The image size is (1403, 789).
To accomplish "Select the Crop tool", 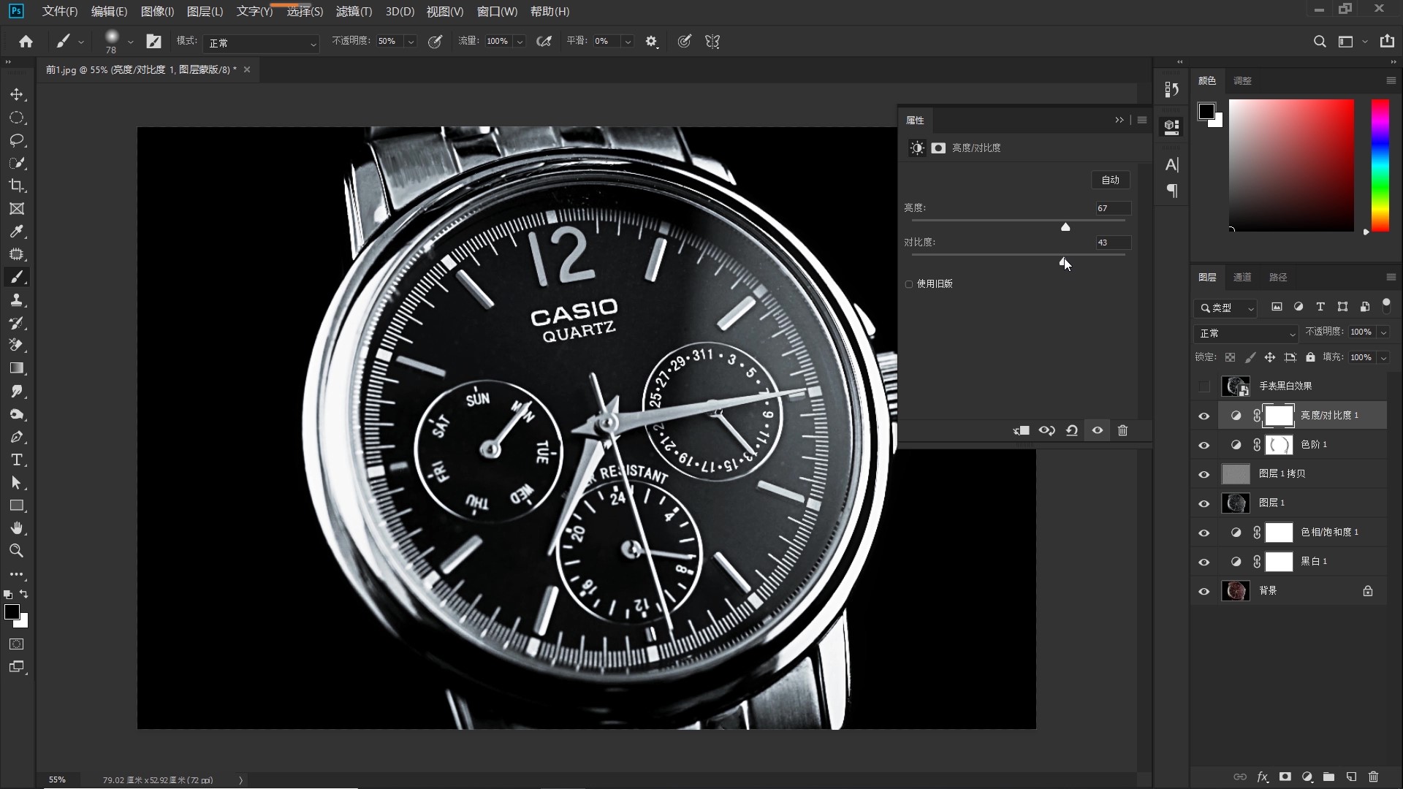I will coord(16,186).
